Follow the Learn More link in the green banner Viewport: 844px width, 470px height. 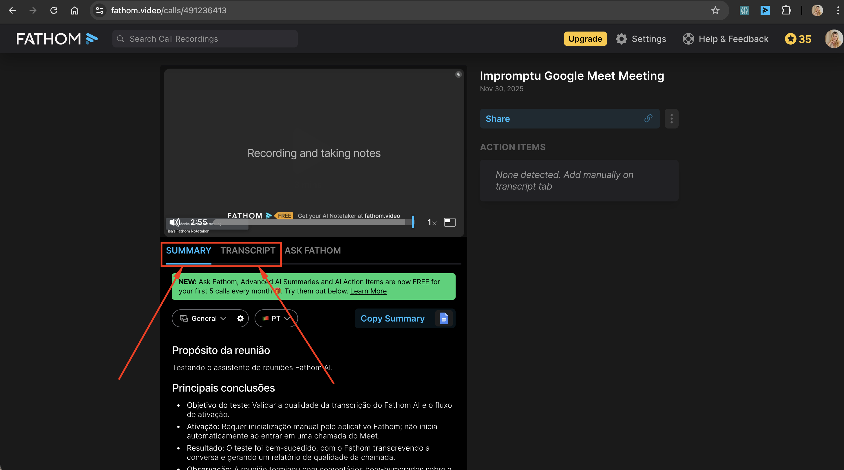tap(368, 291)
